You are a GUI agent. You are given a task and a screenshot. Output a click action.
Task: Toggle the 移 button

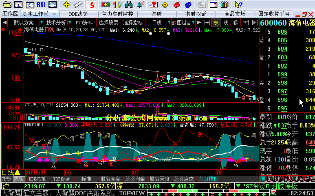(236, 22)
